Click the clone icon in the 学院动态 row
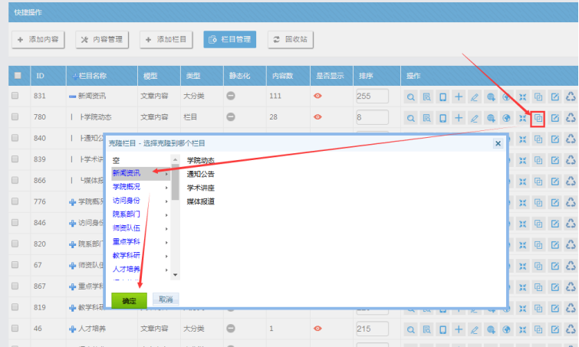 (538, 118)
